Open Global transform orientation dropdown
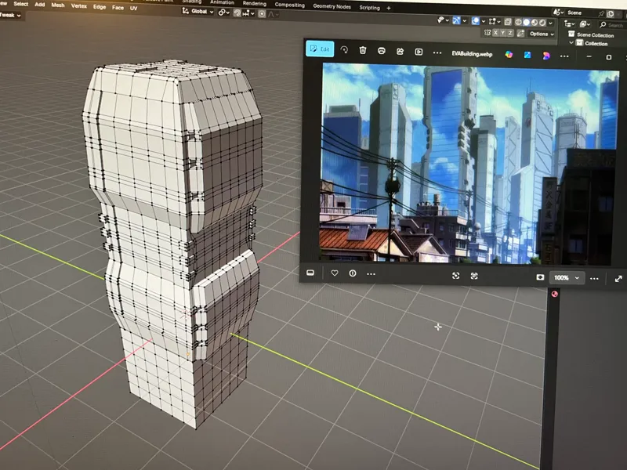 click(198, 11)
